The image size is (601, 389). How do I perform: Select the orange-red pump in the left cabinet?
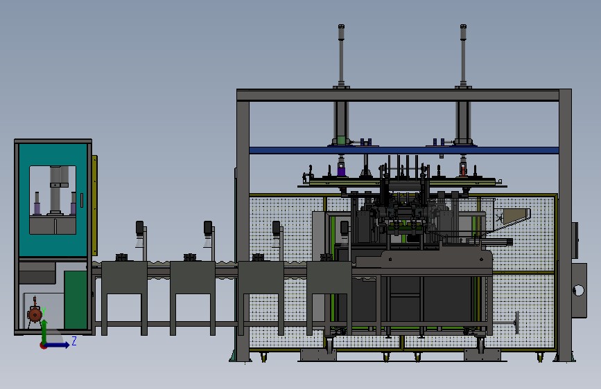pyautogui.click(x=35, y=314)
